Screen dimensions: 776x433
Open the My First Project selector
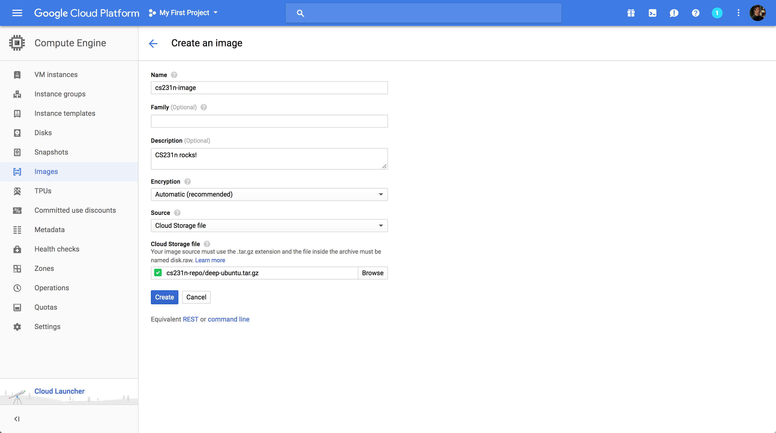point(183,13)
